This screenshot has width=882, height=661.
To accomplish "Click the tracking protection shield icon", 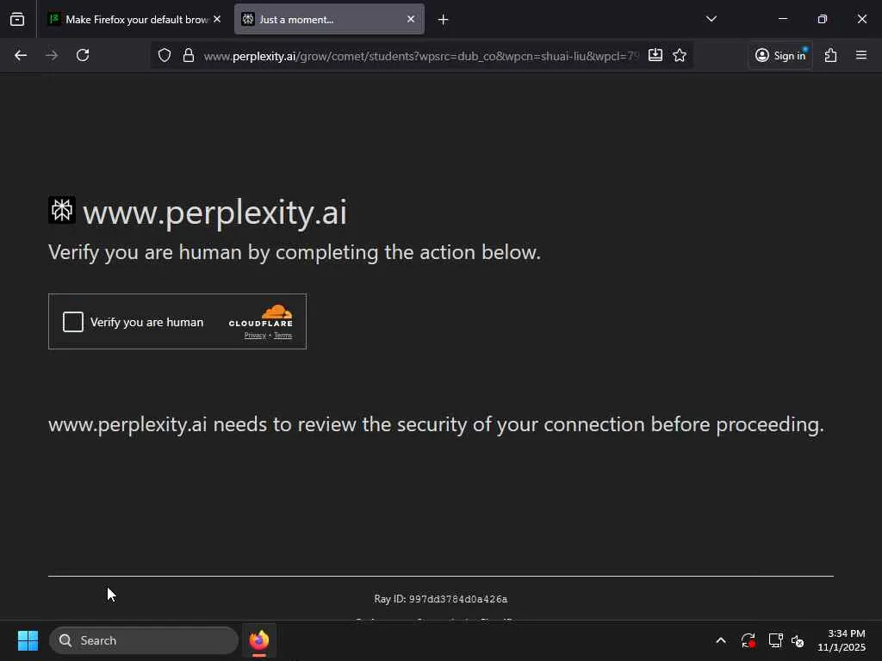I will click(x=165, y=55).
